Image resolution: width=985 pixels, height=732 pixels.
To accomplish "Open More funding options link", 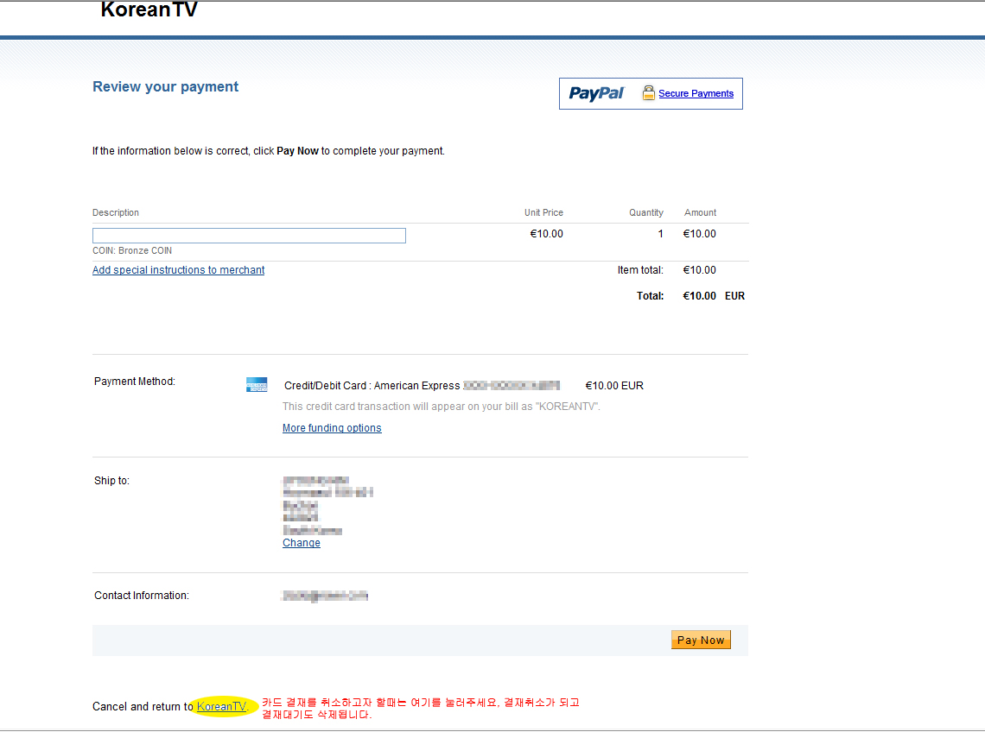I will 332,428.
